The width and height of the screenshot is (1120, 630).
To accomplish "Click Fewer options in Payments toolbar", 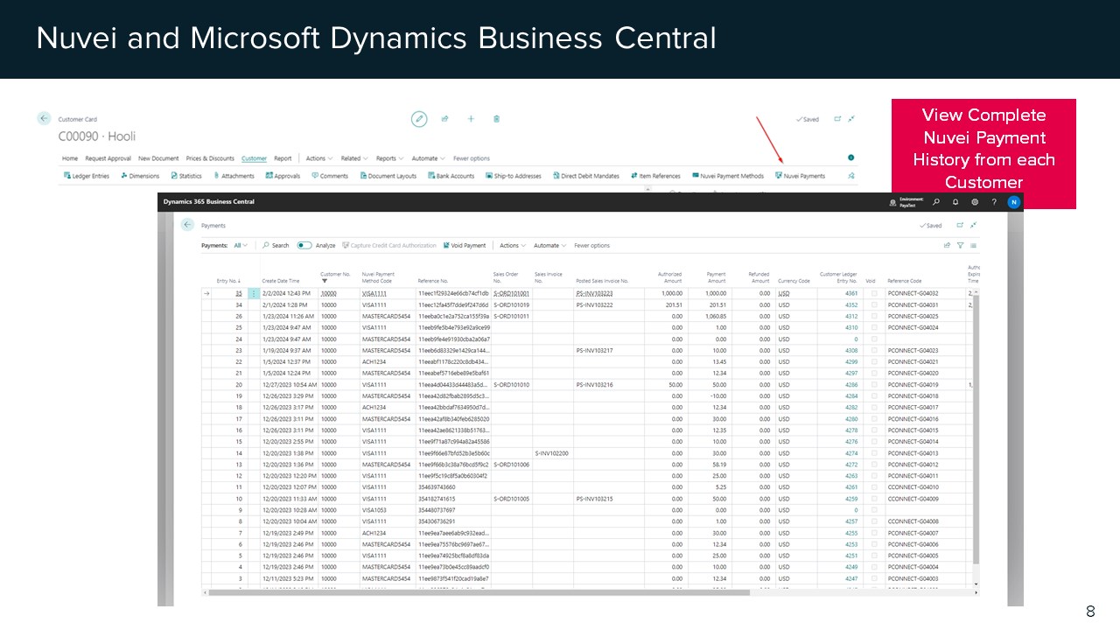I will (x=591, y=246).
